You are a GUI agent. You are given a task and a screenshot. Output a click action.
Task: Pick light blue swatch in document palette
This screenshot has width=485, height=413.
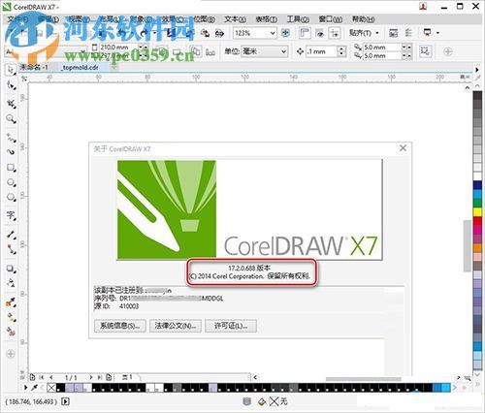click(x=446, y=388)
